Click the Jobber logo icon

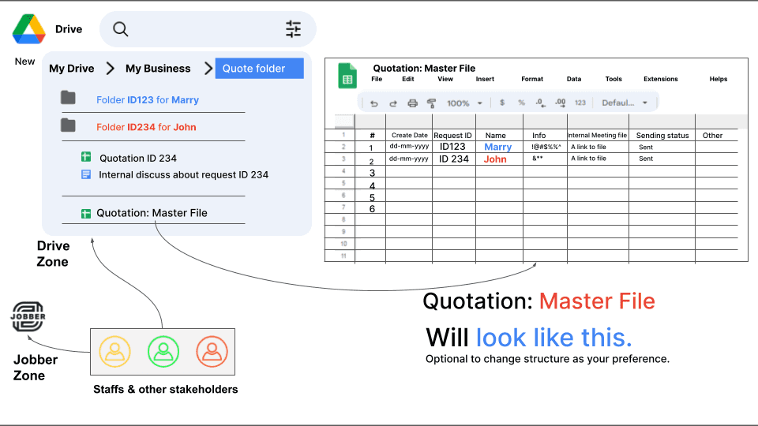(x=28, y=317)
